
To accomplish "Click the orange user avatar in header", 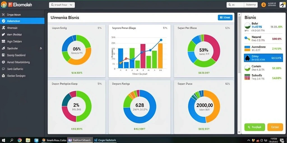I will tap(263, 5).
